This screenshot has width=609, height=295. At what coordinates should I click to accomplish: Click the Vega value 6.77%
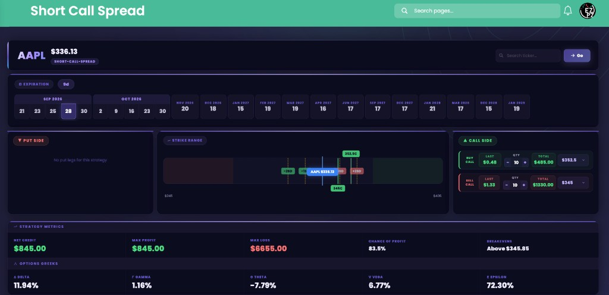point(379,285)
